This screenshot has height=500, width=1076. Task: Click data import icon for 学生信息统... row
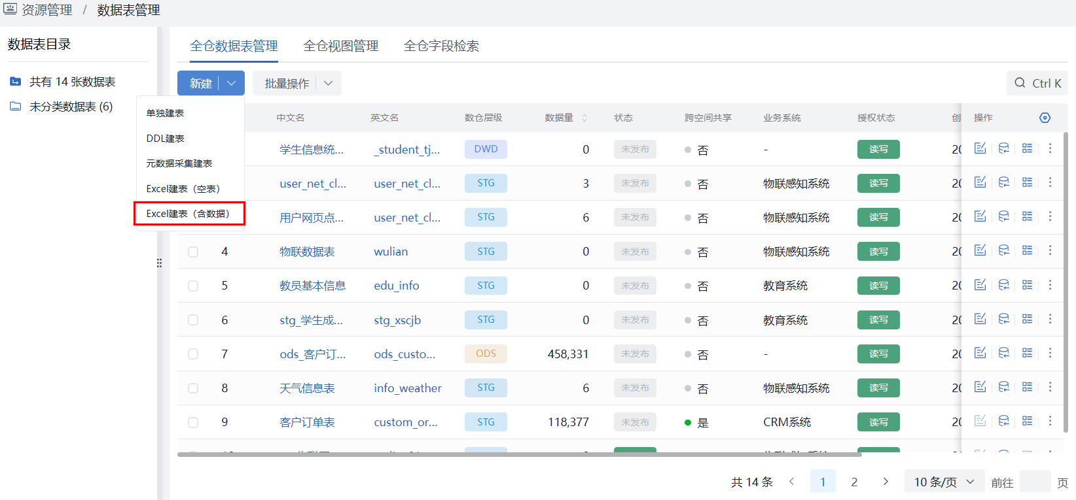tap(1003, 148)
